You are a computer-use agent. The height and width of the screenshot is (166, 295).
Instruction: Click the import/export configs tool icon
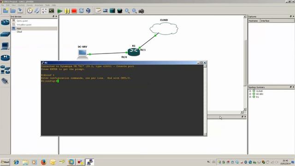pos(37,11)
